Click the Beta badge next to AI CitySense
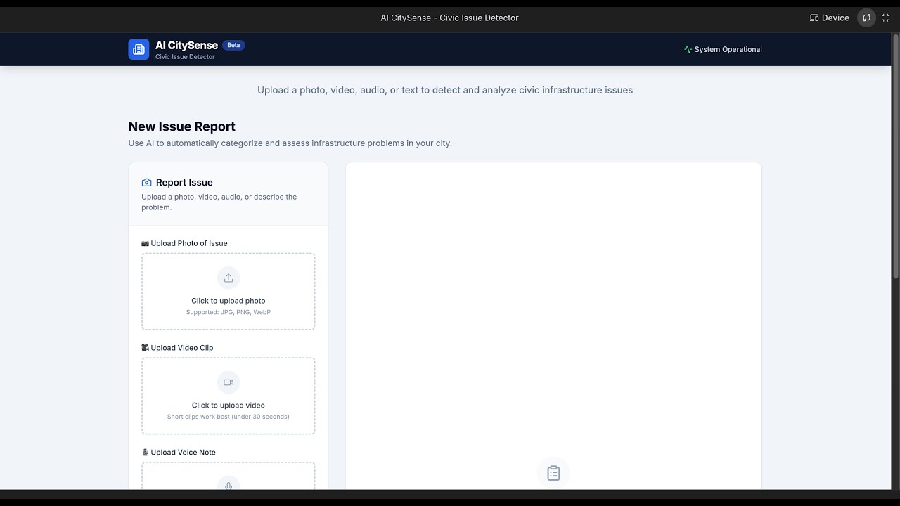Viewport: 900px width, 506px height. pos(233,45)
